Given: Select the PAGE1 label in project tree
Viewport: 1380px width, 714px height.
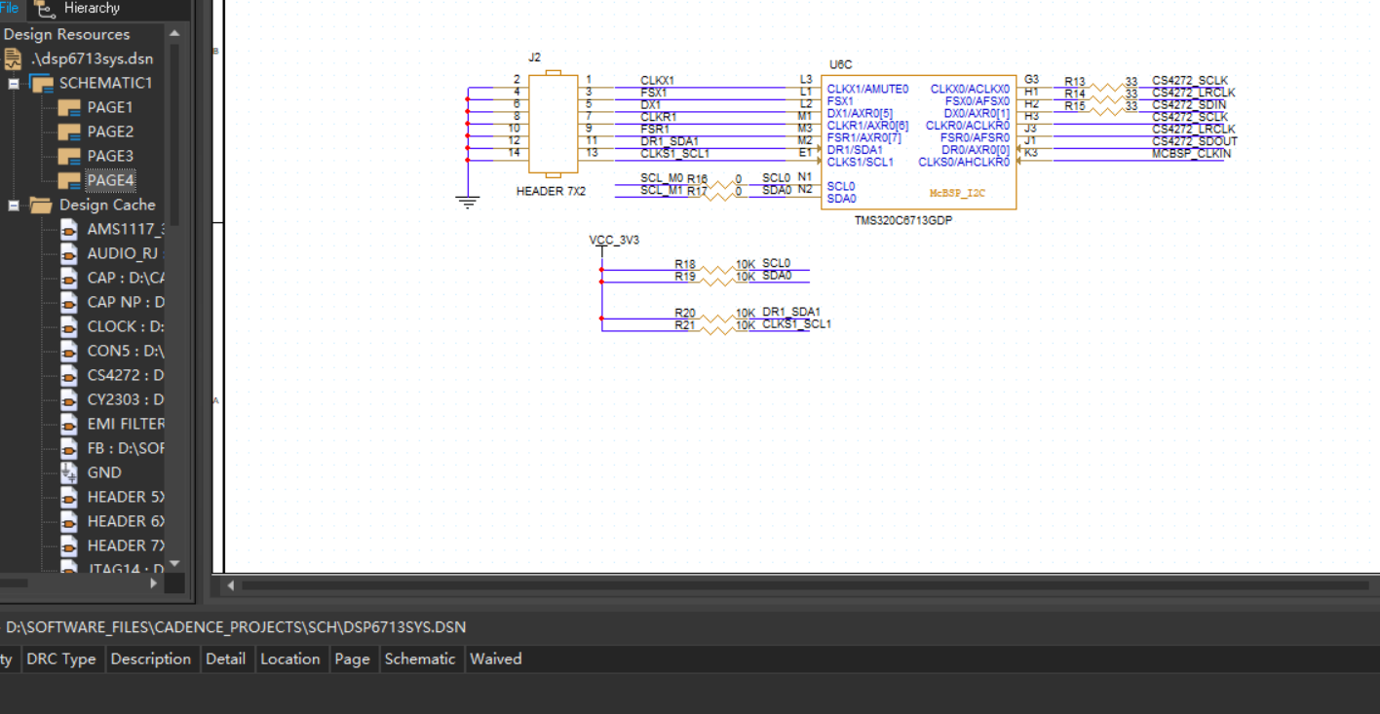Looking at the screenshot, I should 110,107.
